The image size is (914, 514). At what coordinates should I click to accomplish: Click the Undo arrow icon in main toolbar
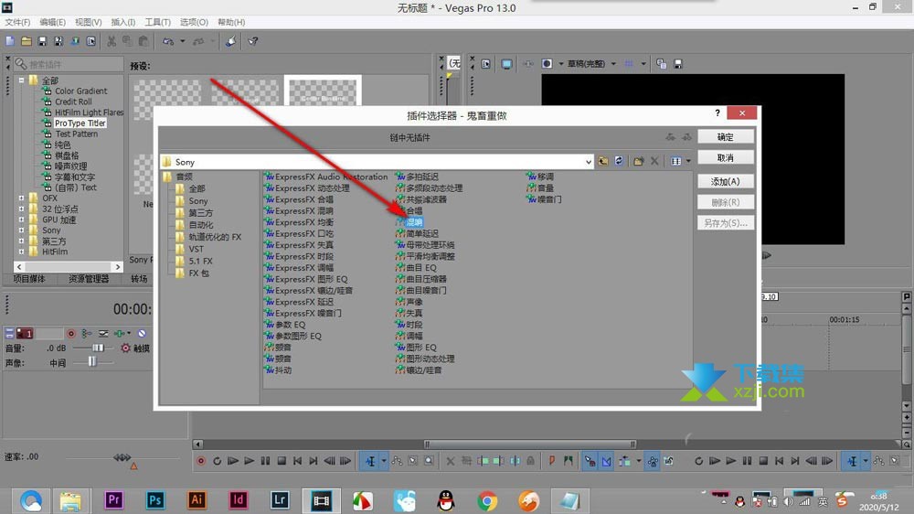[x=168, y=41]
